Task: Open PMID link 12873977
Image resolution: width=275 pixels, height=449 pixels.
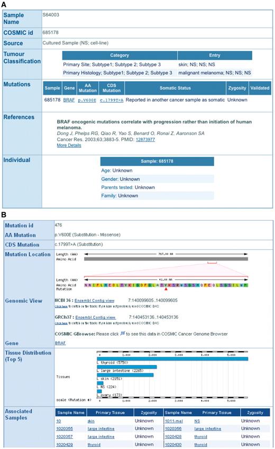Action: [x=145, y=139]
